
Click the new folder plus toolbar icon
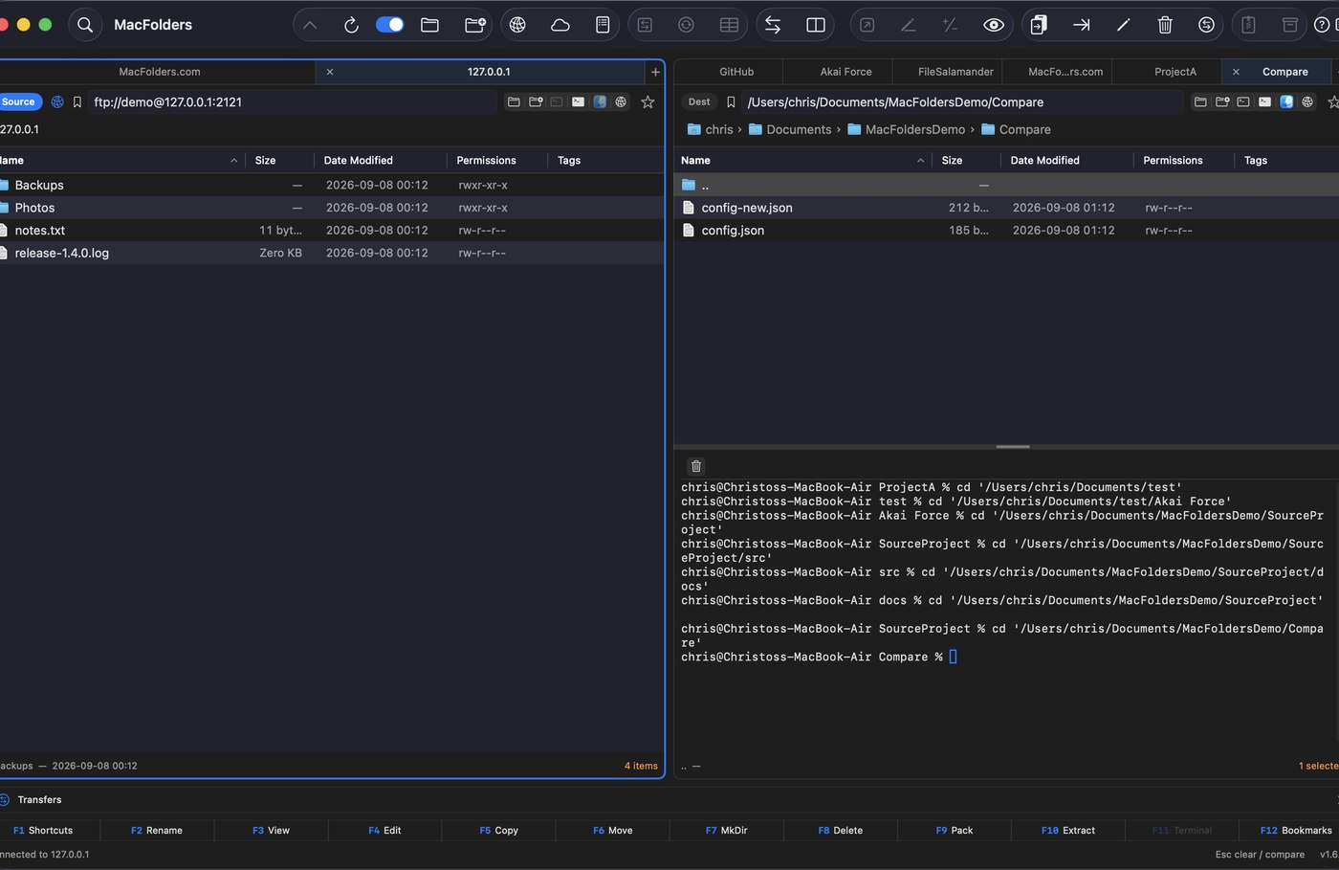point(474,25)
